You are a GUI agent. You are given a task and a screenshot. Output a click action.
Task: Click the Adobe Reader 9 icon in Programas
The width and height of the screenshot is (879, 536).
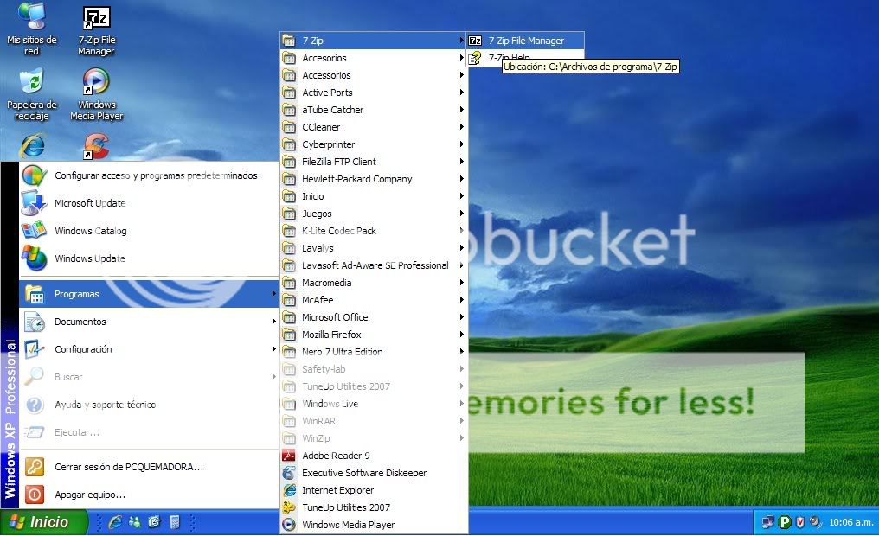(289, 456)
